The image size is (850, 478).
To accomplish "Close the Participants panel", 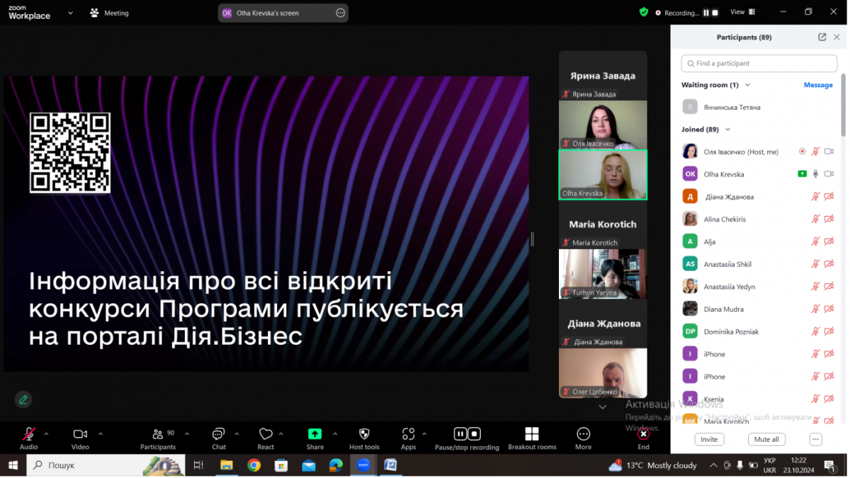I will (x=837, y=37).
